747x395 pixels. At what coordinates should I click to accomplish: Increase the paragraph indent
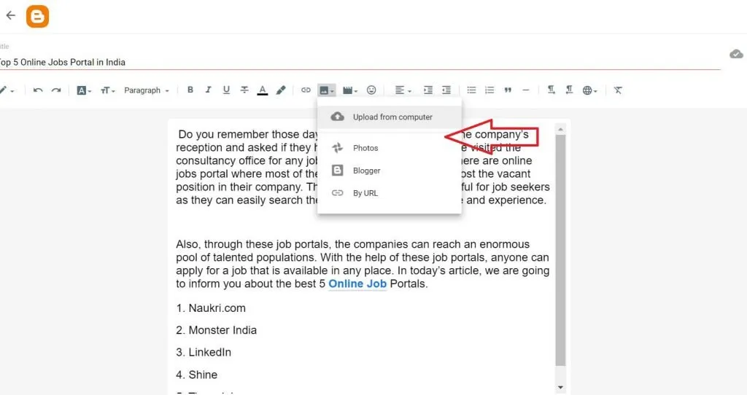click(428, 90)
